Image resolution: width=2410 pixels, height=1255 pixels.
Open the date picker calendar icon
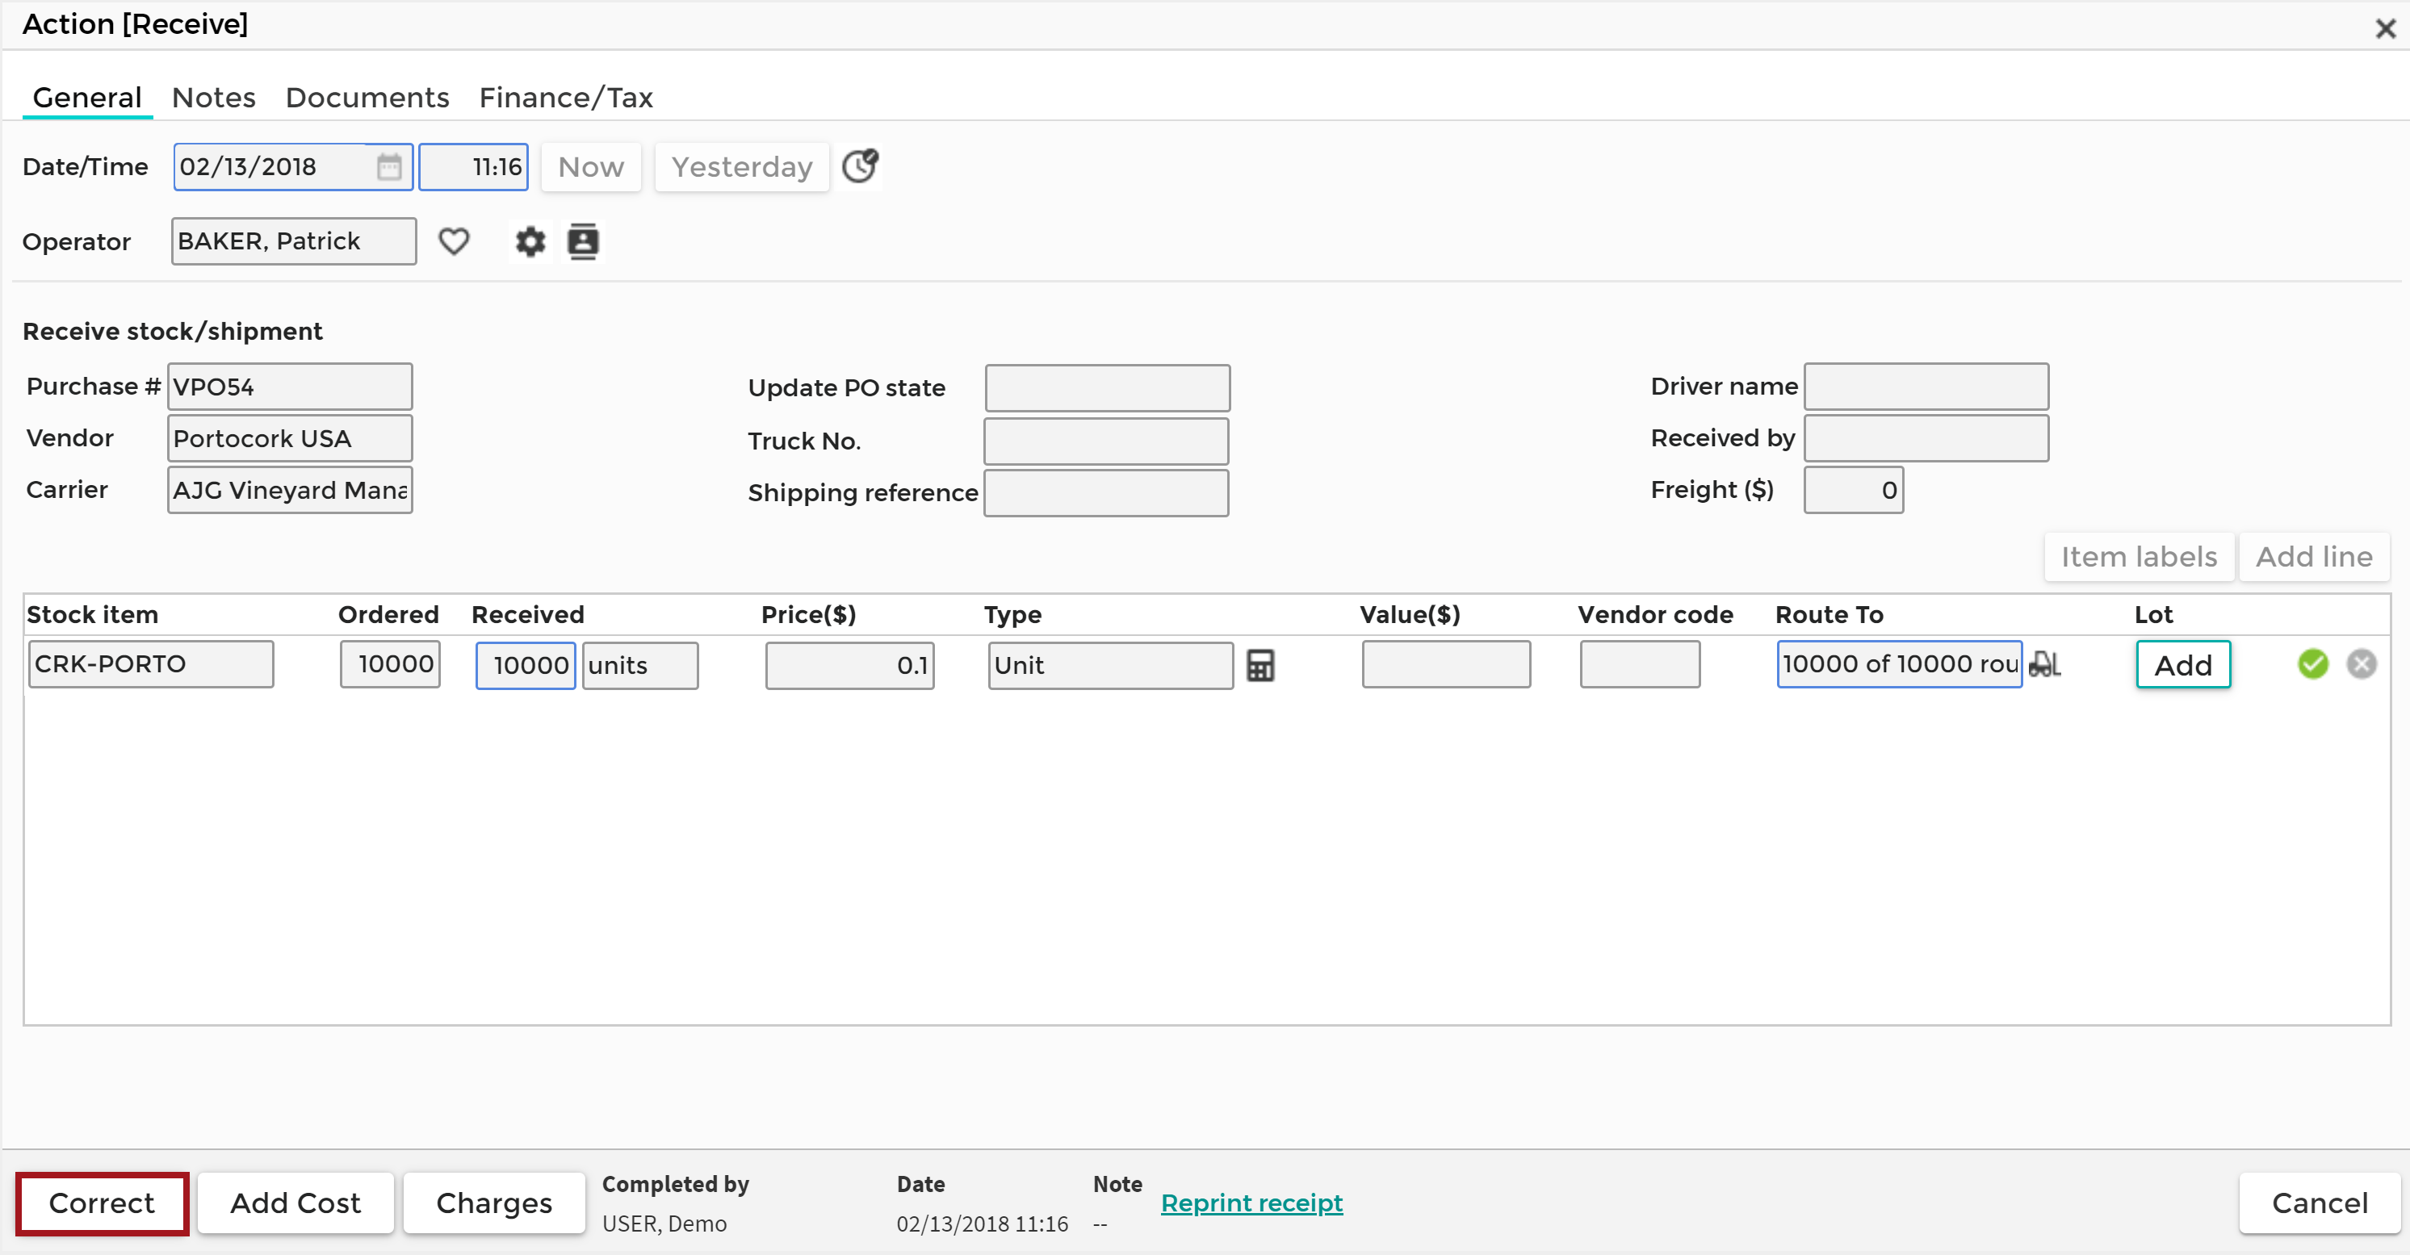click(388, 167)
